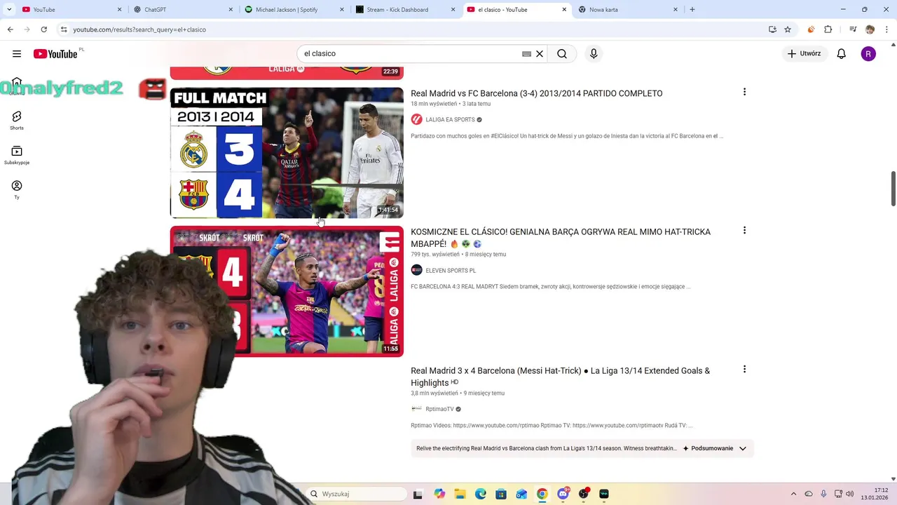
Task: Open video title KOSMICZNE EL CLÁSICO! GENIALNA BARÇA
Action: click(561, 238)
